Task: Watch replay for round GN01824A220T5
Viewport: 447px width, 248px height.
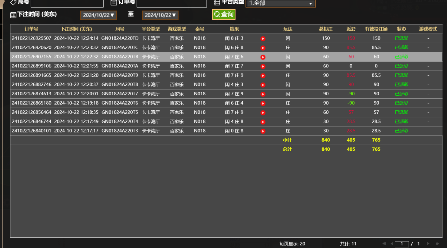Action: 263,113
